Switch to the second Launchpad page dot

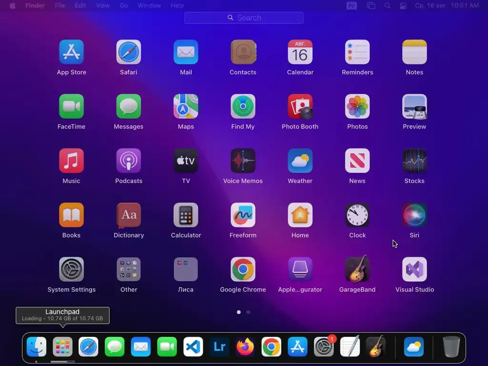click(x=248, y=312)
